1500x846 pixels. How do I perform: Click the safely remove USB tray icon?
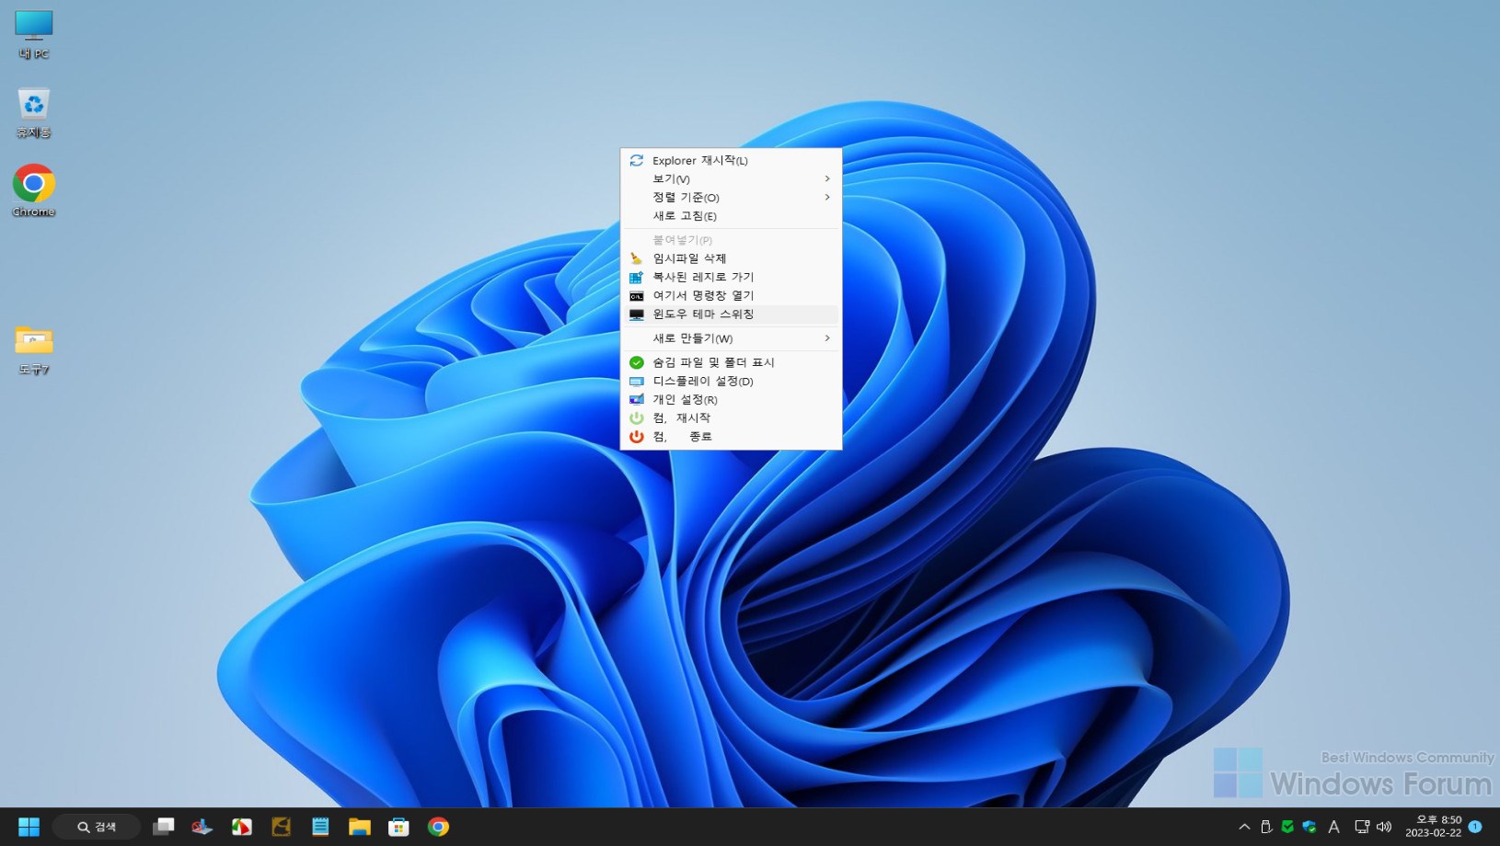coord(1266,827)
